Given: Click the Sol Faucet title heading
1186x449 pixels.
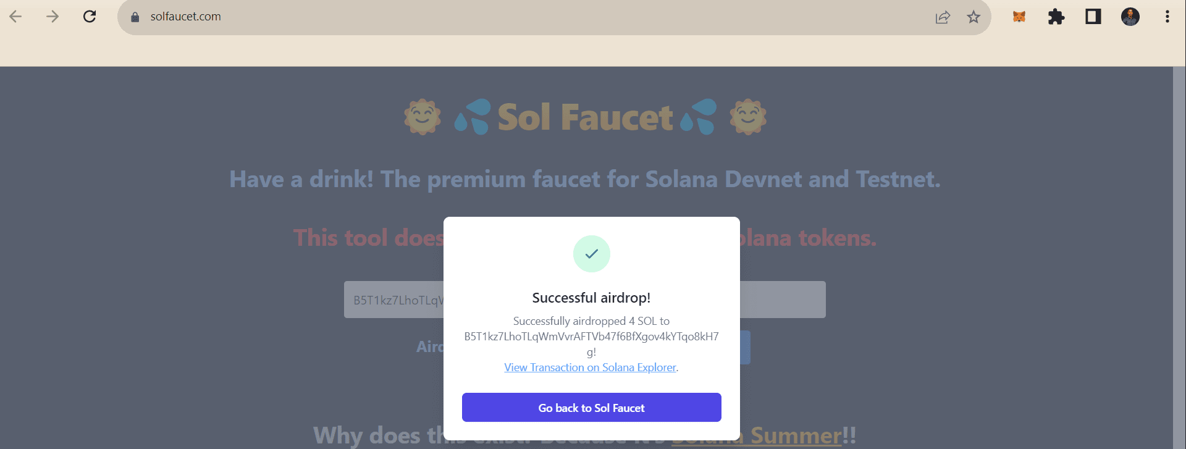Looking at the screenshot, I should (585, 116).
